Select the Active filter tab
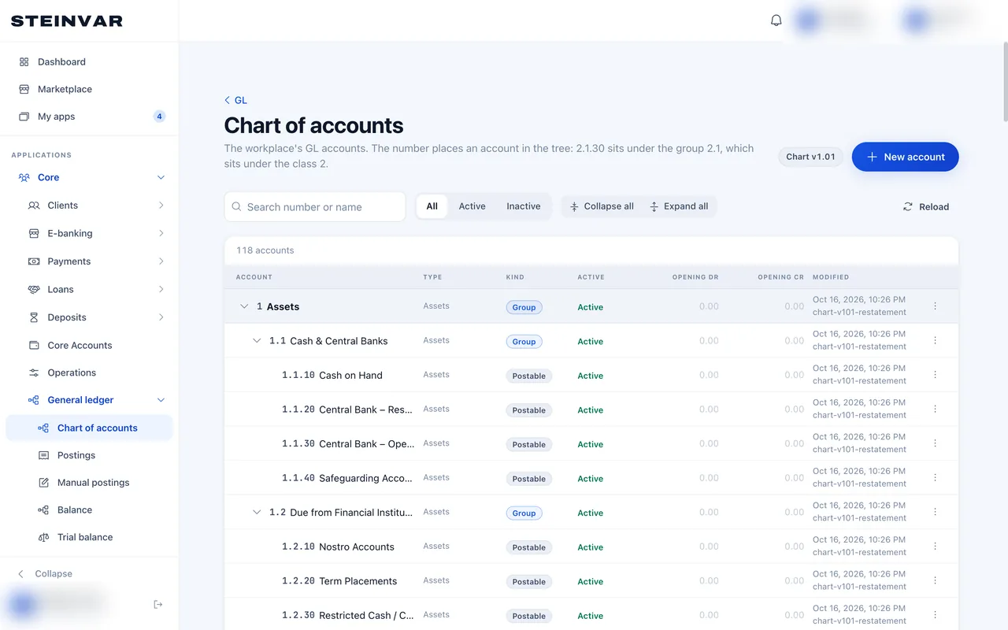This screenshot has height=630, width=1008. coord(472,206)
